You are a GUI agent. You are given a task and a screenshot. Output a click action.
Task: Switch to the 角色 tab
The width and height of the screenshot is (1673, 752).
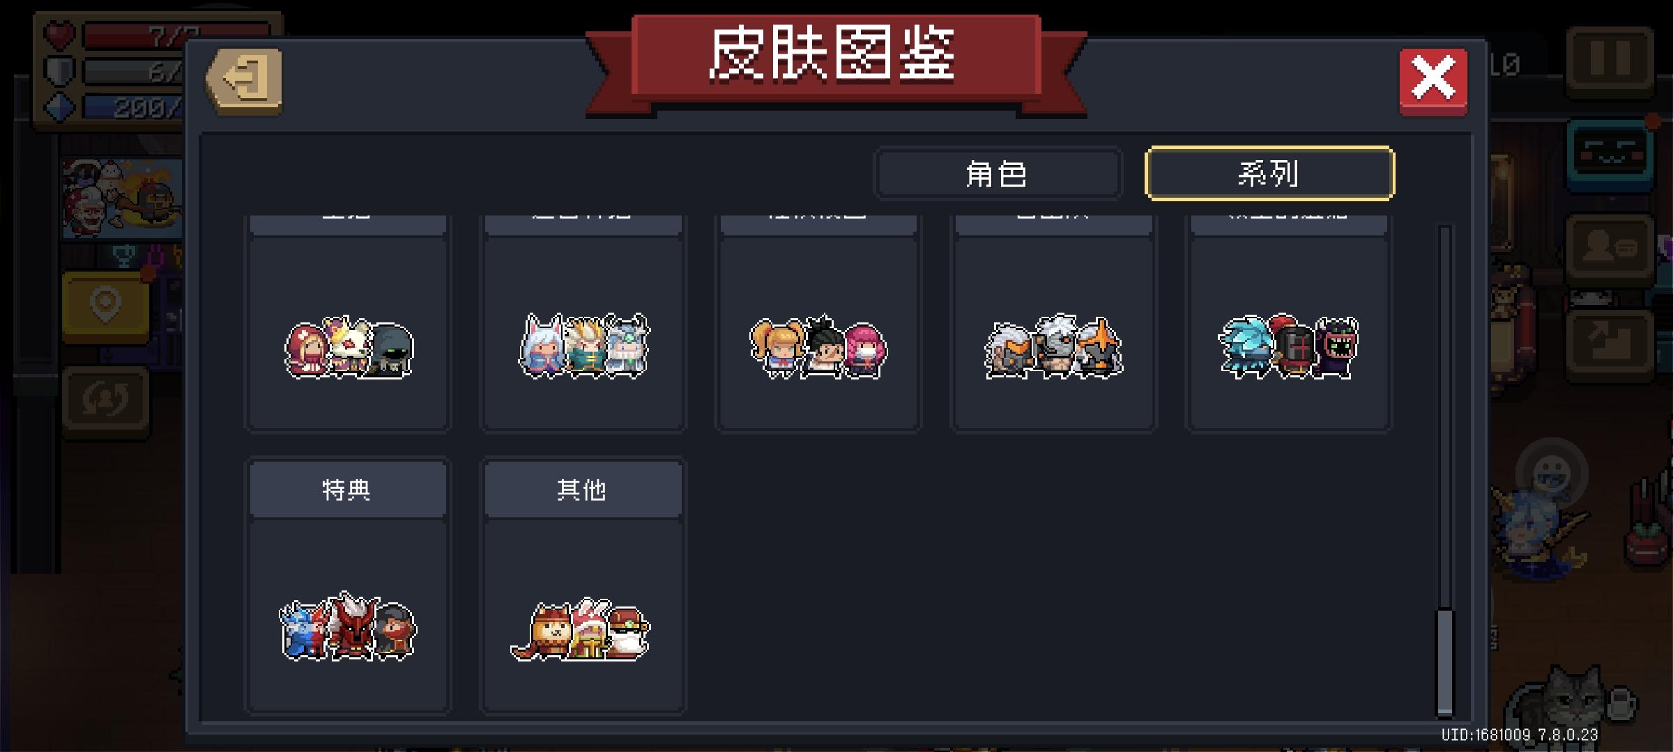coord(998,173)
